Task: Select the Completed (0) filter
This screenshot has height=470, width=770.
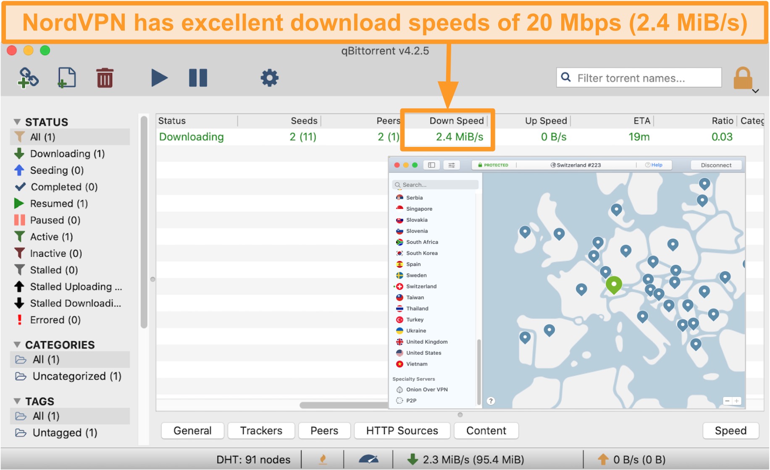Action: [70, 187]
